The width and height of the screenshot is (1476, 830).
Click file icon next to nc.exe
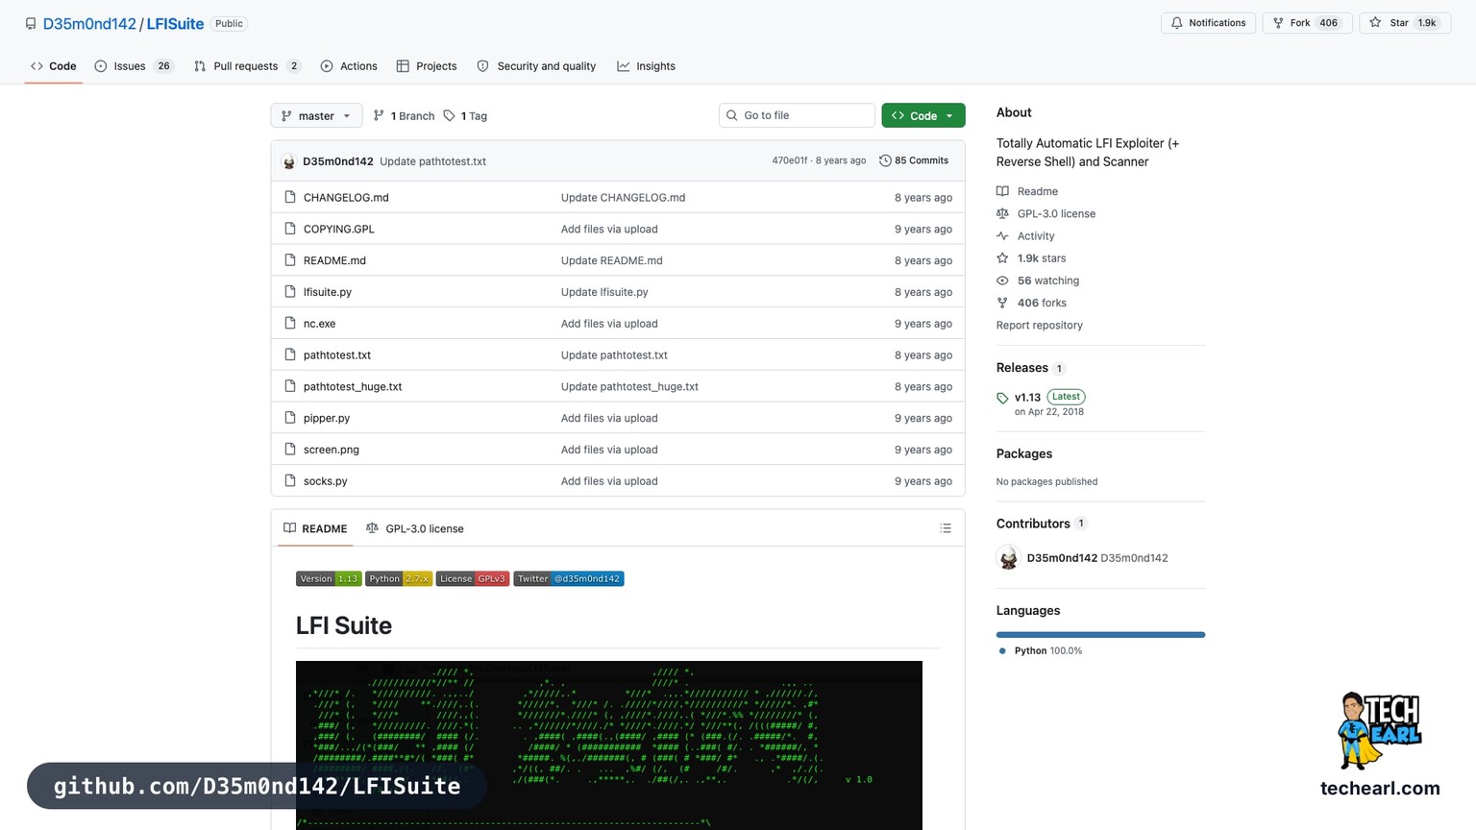tap(290, 324)
